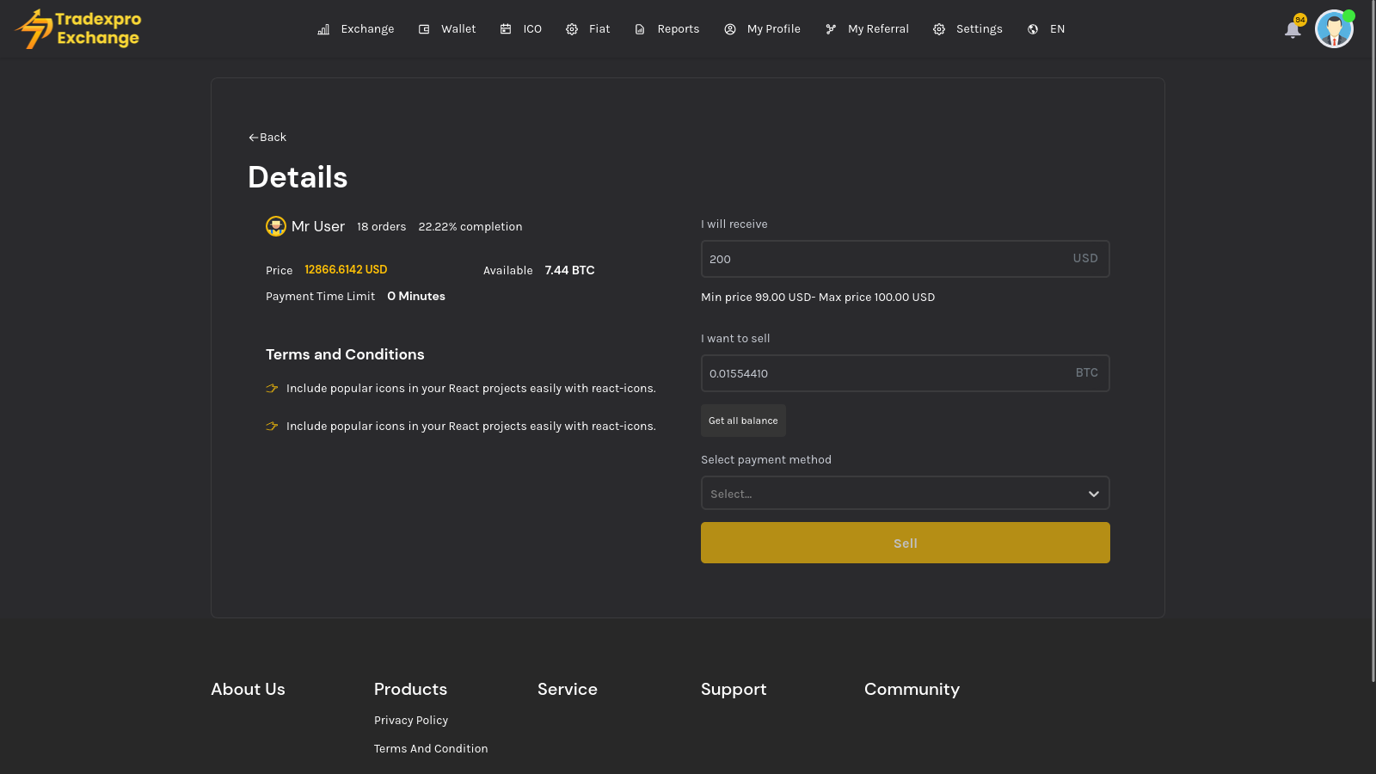Click the Exchange chart icon
The height and width of the screenshot is (774, 1376).
point(323,29)
